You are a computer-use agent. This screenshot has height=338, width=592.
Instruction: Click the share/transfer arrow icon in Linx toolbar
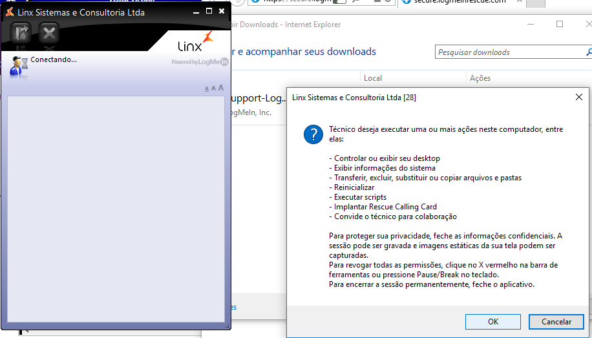pyautogui.click(x=21, y=33)
